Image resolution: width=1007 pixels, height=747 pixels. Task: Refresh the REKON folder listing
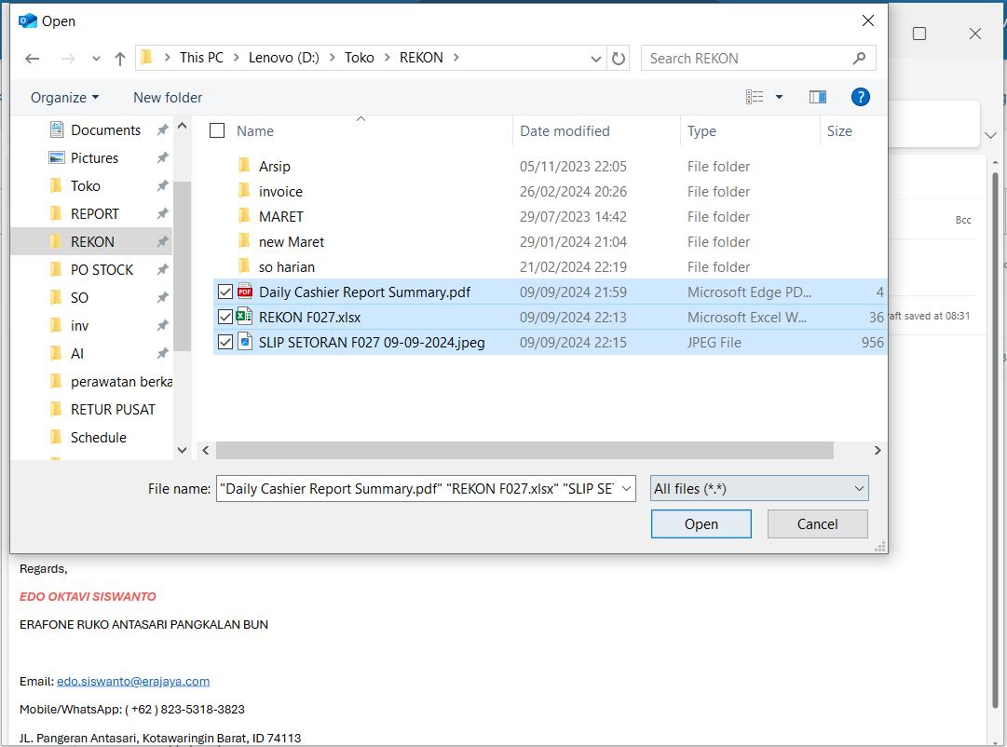pos(619,59)
